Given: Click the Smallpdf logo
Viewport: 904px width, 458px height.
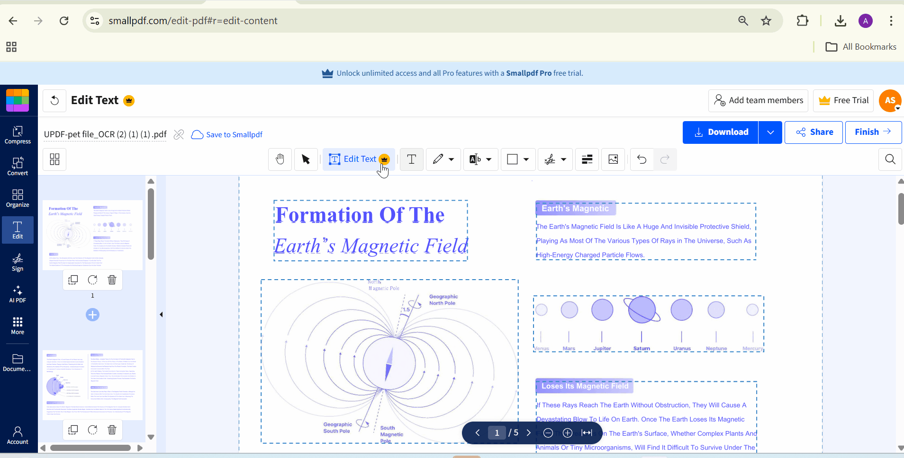Looking at the screenshot, I should pos(18,100).
